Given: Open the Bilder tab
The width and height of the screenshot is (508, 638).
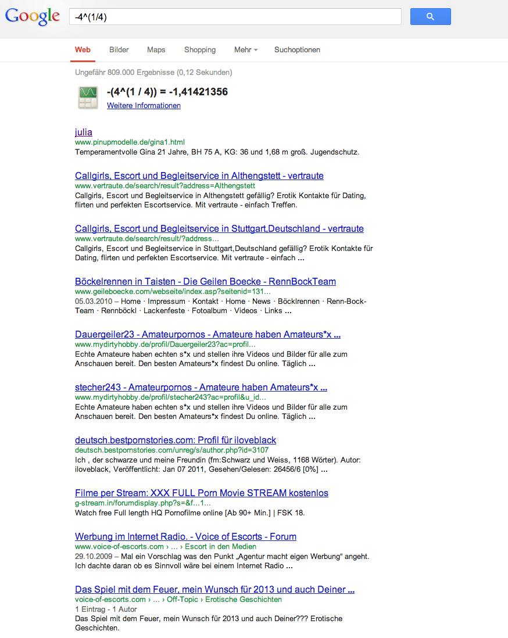Looking at the screenshot, I should coord(119,49).
